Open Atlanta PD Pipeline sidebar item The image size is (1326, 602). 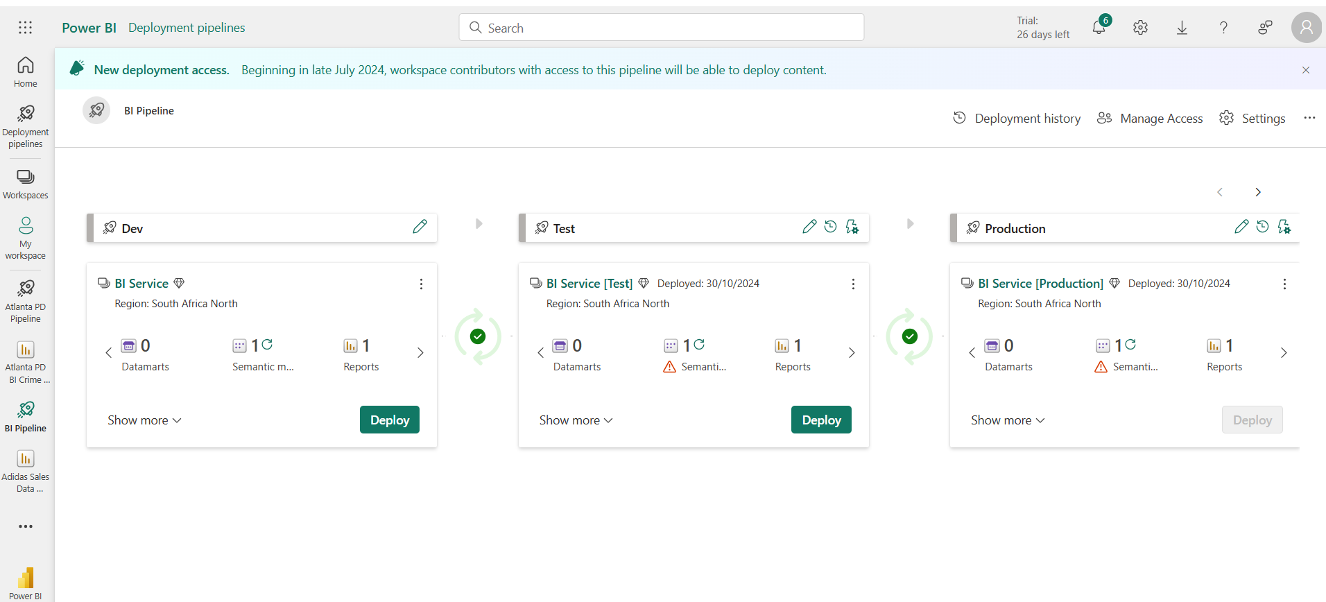click(x=26, y=301)
